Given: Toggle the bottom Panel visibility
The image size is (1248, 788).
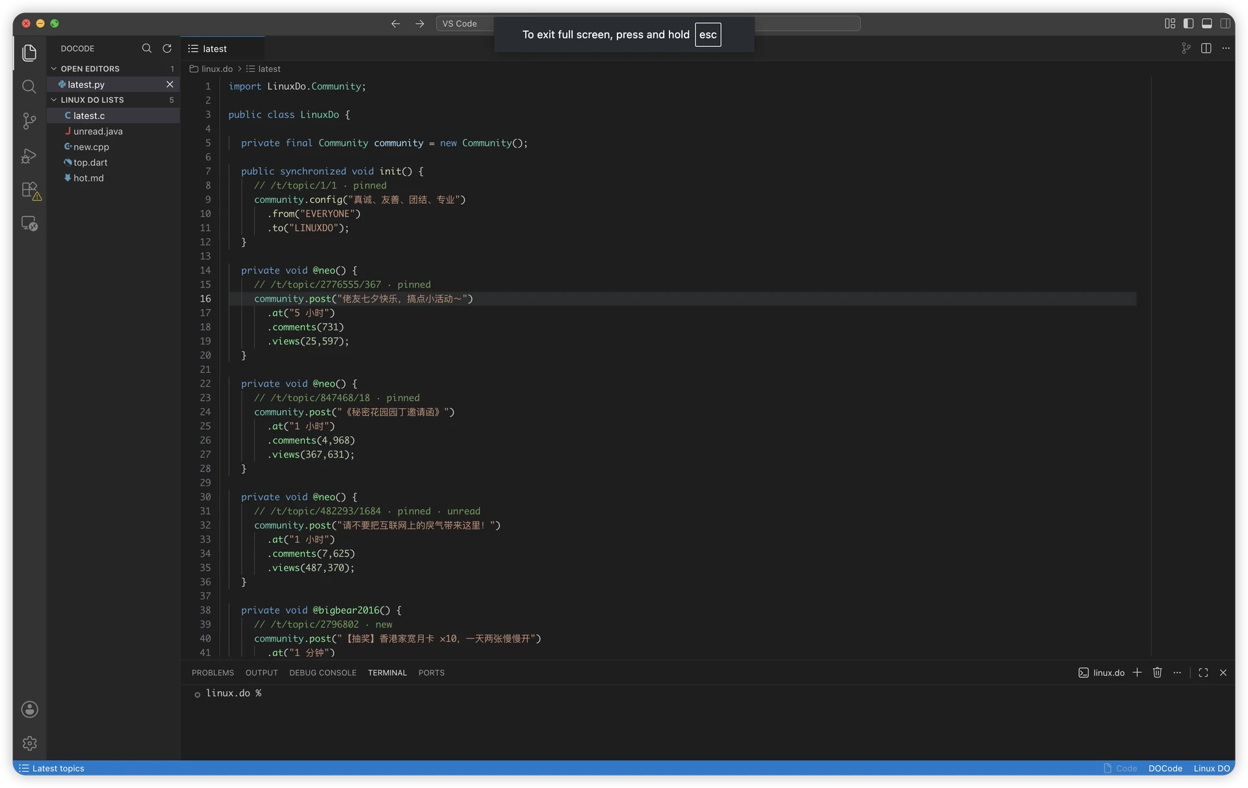Looking at the screenshot, I should pos(1206,23).
